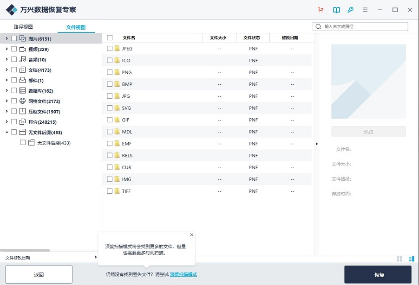The image size is (419, 285).
Task: Select the 图片(6151) category icon
Action: 23,39
